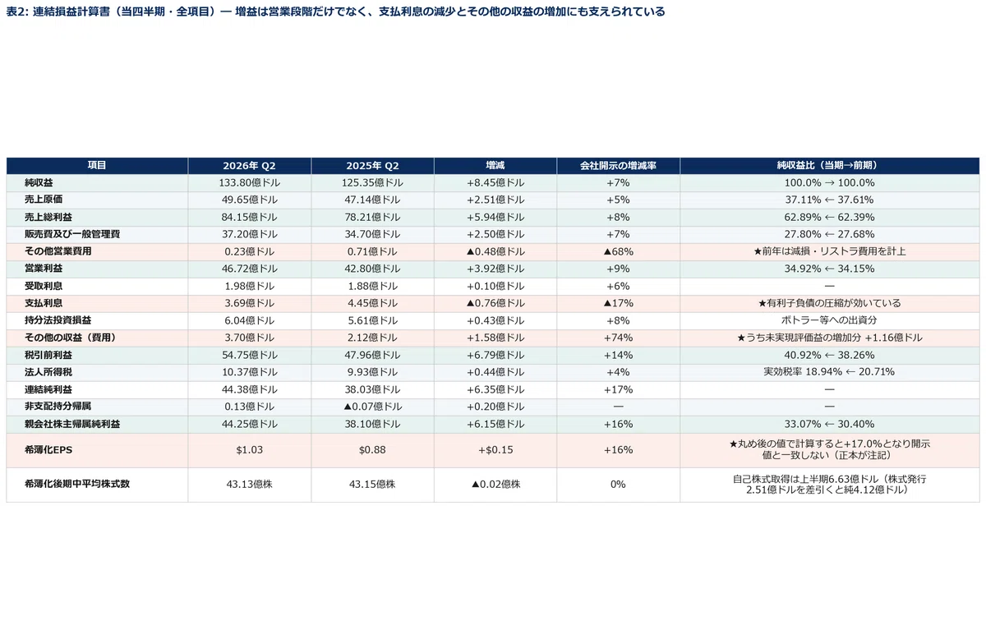The width and height of the screenshot is (986, 639).
Task: Click the 34.70億ドル cell
Action: point(372,234)
